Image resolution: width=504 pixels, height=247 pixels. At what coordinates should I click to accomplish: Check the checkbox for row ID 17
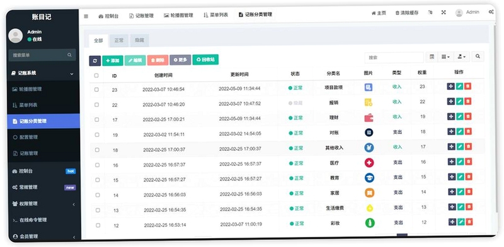tap(97, 119)
